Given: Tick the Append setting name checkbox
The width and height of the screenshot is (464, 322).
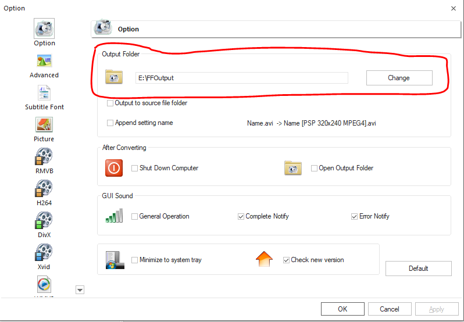Looking at the screenshot, I should tap(110, 123).
